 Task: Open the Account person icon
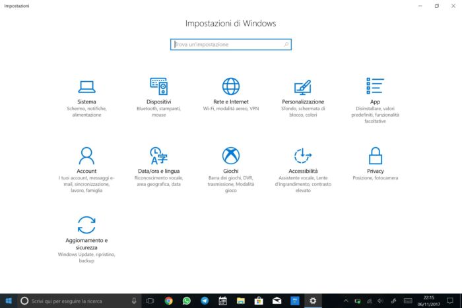click(86, 156)
